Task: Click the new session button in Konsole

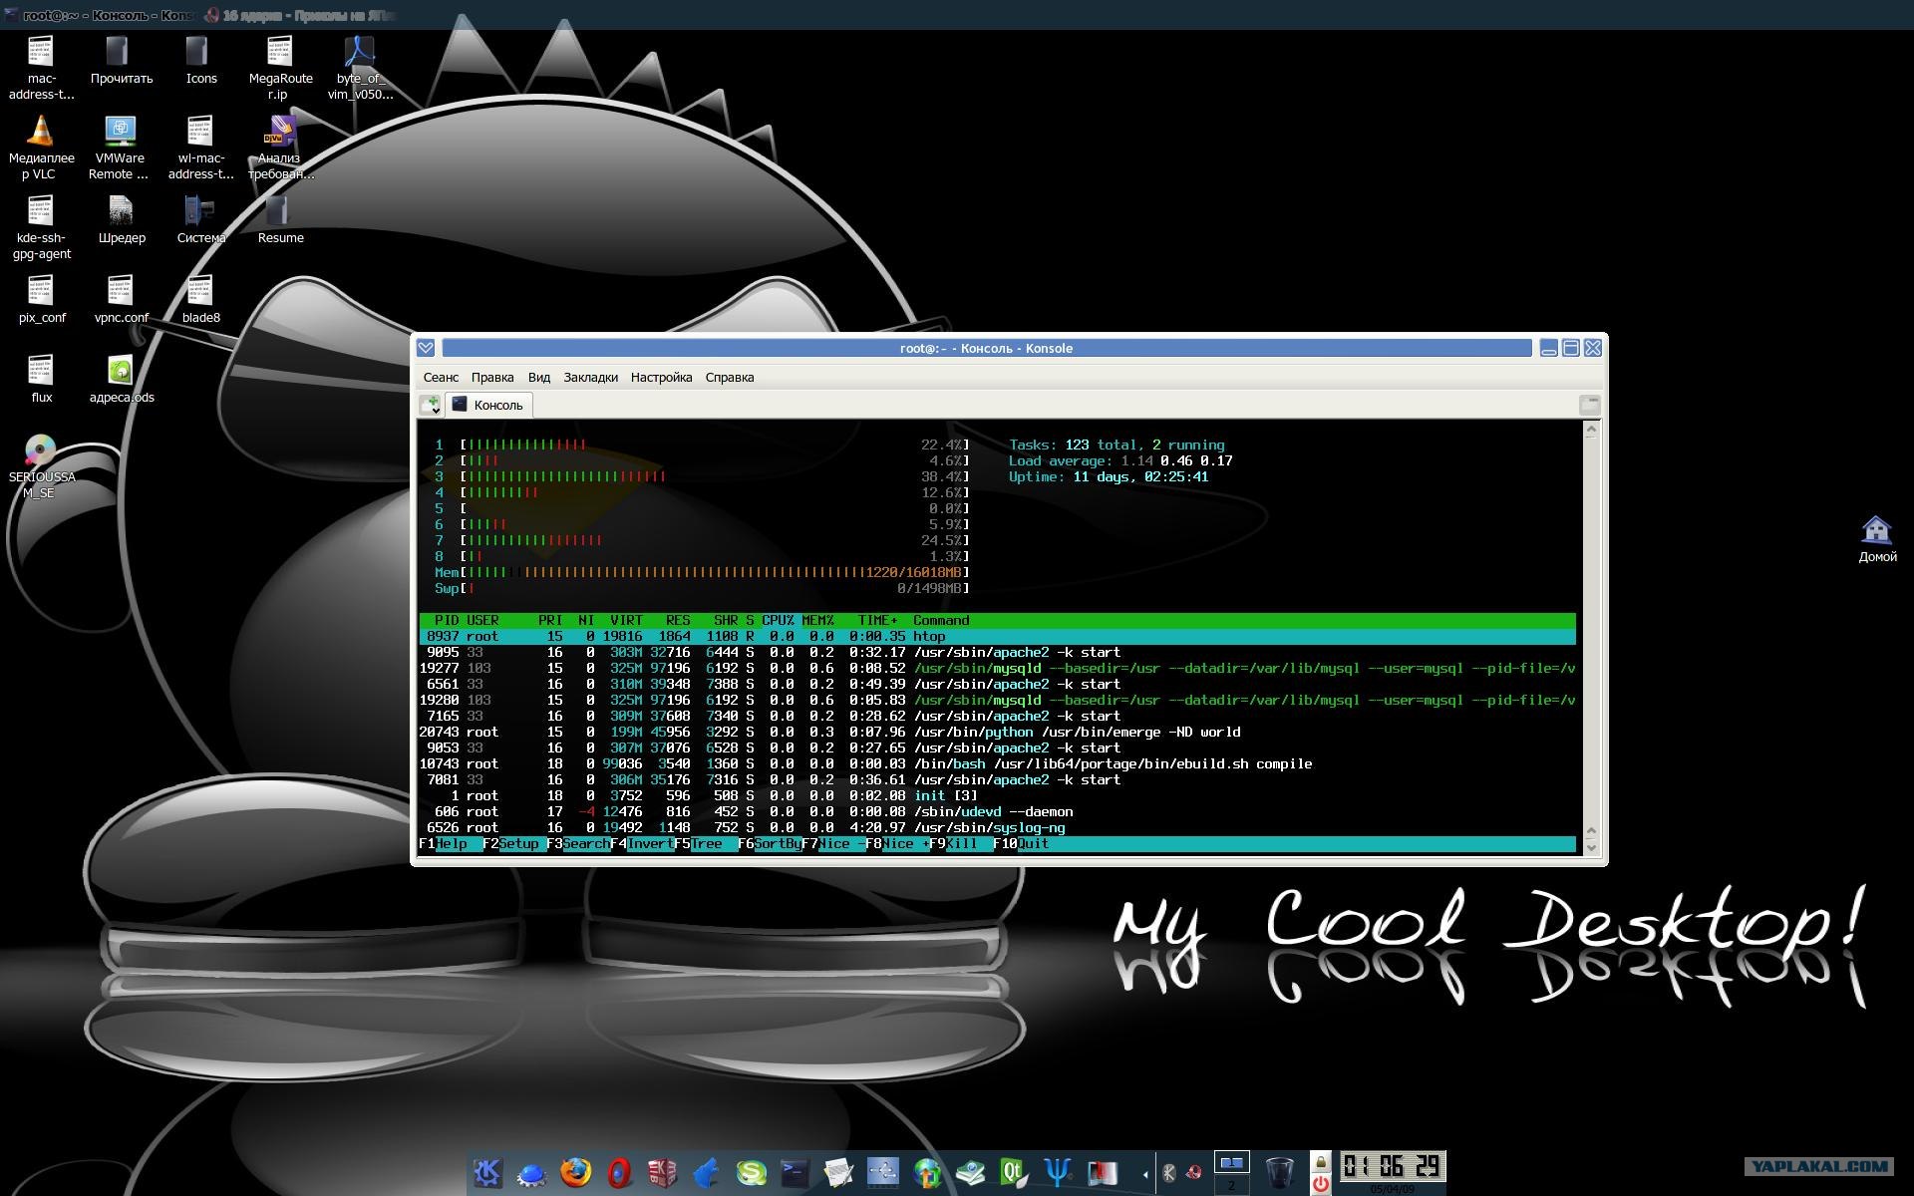Action: [430, 405]
